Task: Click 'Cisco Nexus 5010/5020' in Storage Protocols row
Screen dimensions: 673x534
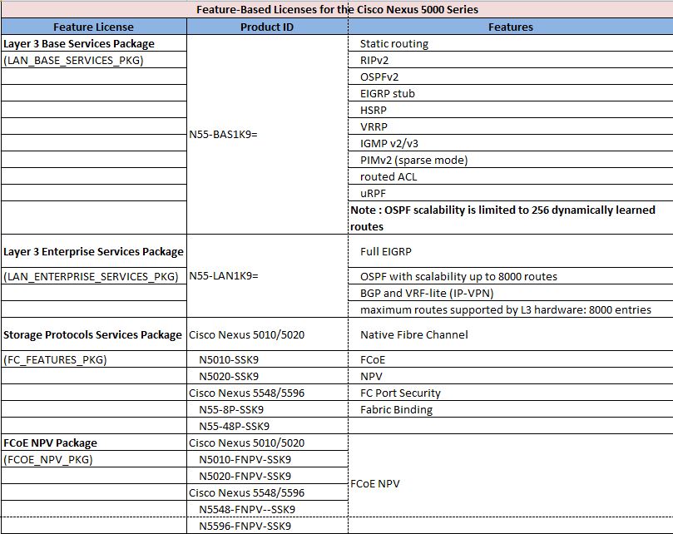Action: coord(267,334)
